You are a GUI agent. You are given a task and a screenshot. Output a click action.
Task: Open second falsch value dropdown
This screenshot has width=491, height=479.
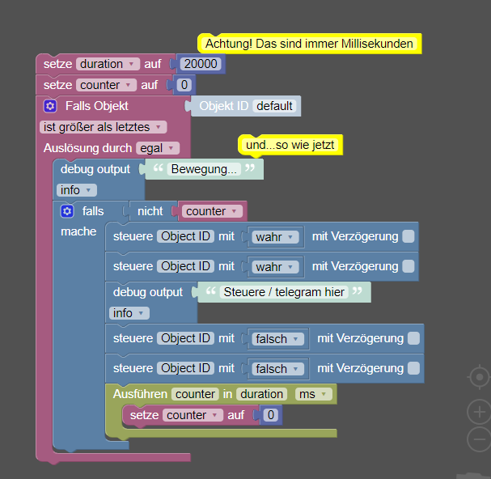pos(277,369)
